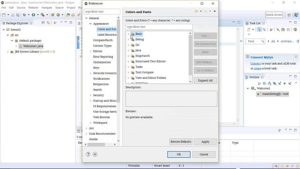Click the Open Type icon in toolbar

point(68,15)
